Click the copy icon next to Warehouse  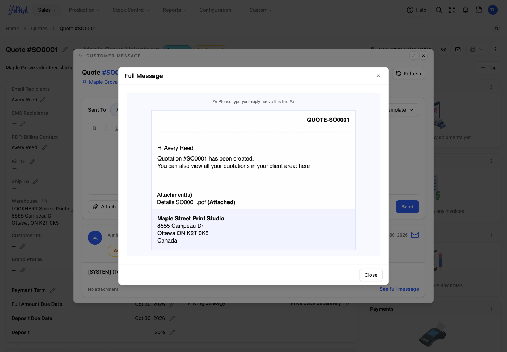pyautogui.click(x=45, y=201)
